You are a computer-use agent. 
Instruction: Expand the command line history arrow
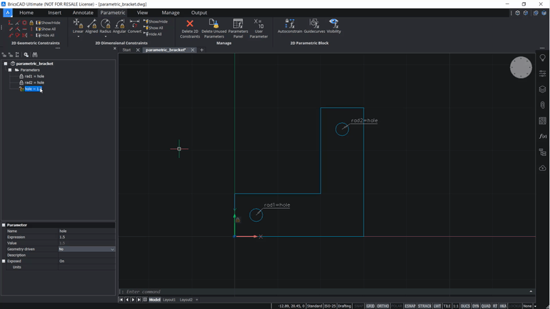tap(531, 291)
